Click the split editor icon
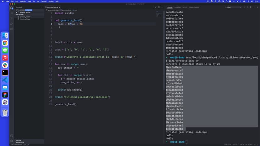The image size is (260, 146). [159, 7]
